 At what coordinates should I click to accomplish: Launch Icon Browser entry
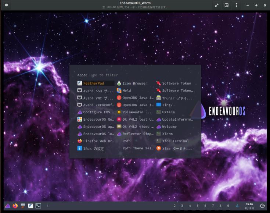pos(135,83)
